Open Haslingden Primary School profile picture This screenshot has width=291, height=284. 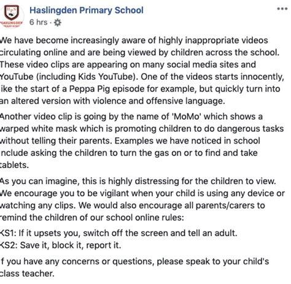tap(12, 16)
